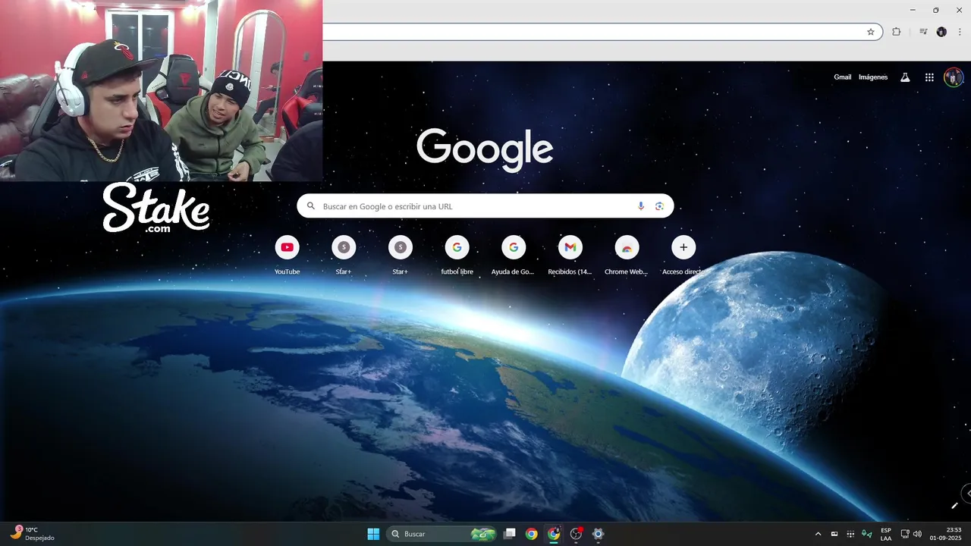The image size is (971, 546).
Task: Open the media controls playlist icon
Action: pyautogui.click(x=923, y=32)
